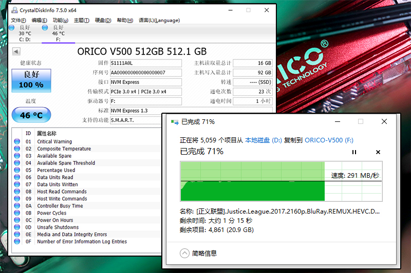
Task: Click power on hours value 1 小时
Action: [x=253, y=101]
